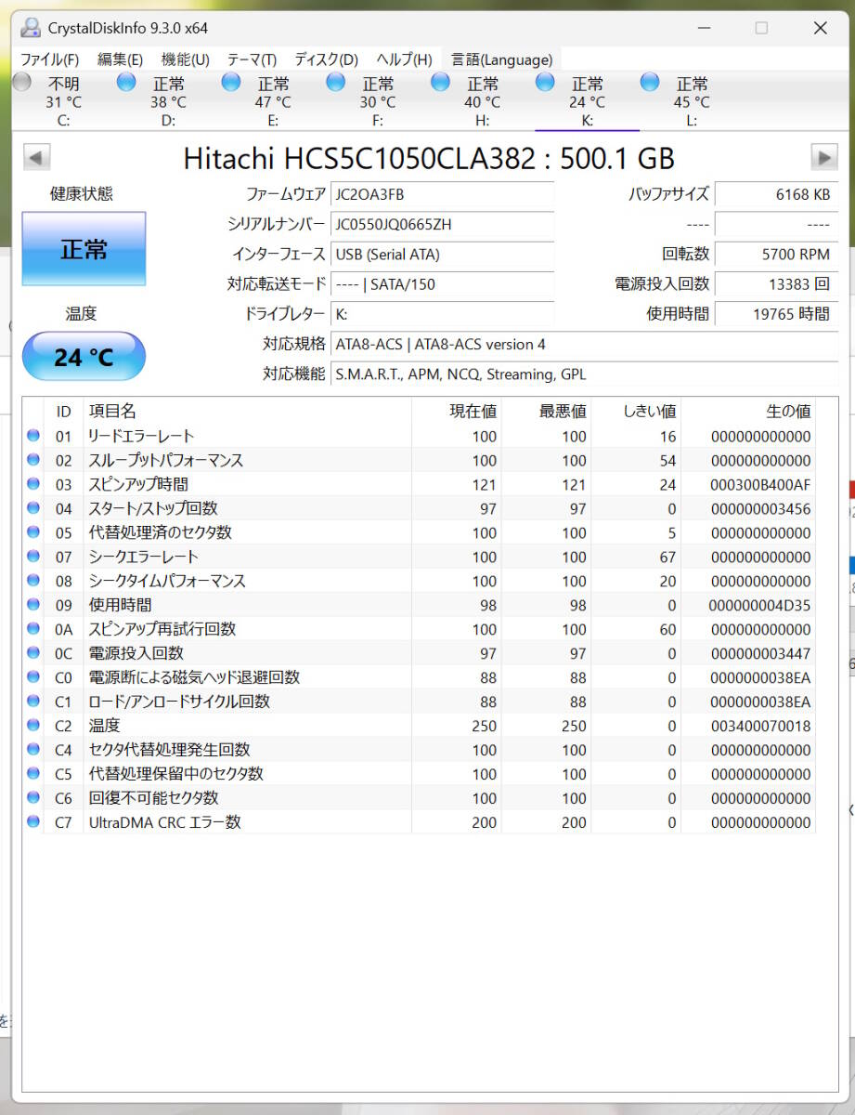Click the blue dot next to 電源投入回数
Viewport: 855px width, 1115px height.
point(32,653)
